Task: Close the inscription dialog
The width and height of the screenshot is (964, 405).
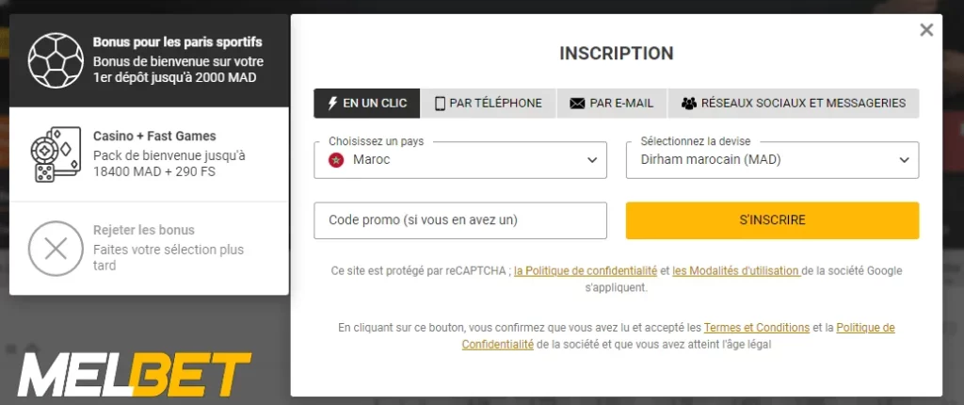Action: tap(926, 30)
